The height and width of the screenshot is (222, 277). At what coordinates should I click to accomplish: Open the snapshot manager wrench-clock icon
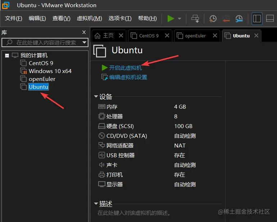pos(239,19)
